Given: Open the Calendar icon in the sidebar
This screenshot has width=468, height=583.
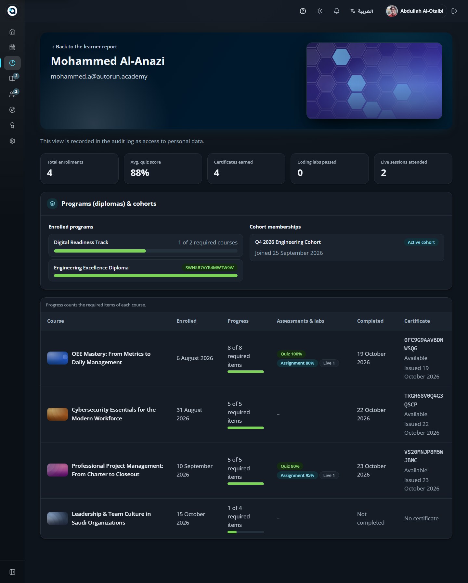Looking at the screenshot, I should (12, 47).
